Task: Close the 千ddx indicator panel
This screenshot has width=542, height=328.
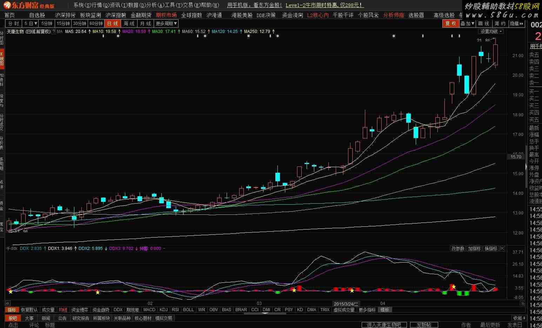Action: point(502,248)
